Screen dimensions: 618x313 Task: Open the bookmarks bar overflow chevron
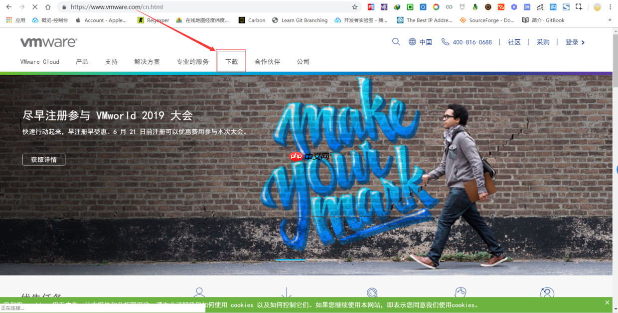[611, 20]
